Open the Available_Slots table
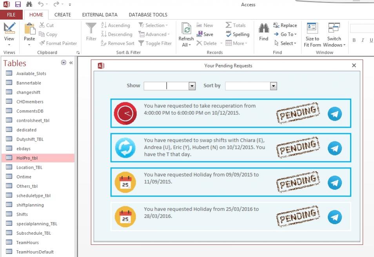Screen dimensions: 374x257 31,74
